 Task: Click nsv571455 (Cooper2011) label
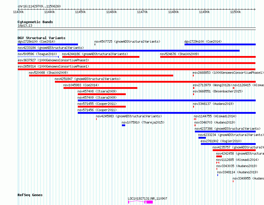(x=97, y=104)
